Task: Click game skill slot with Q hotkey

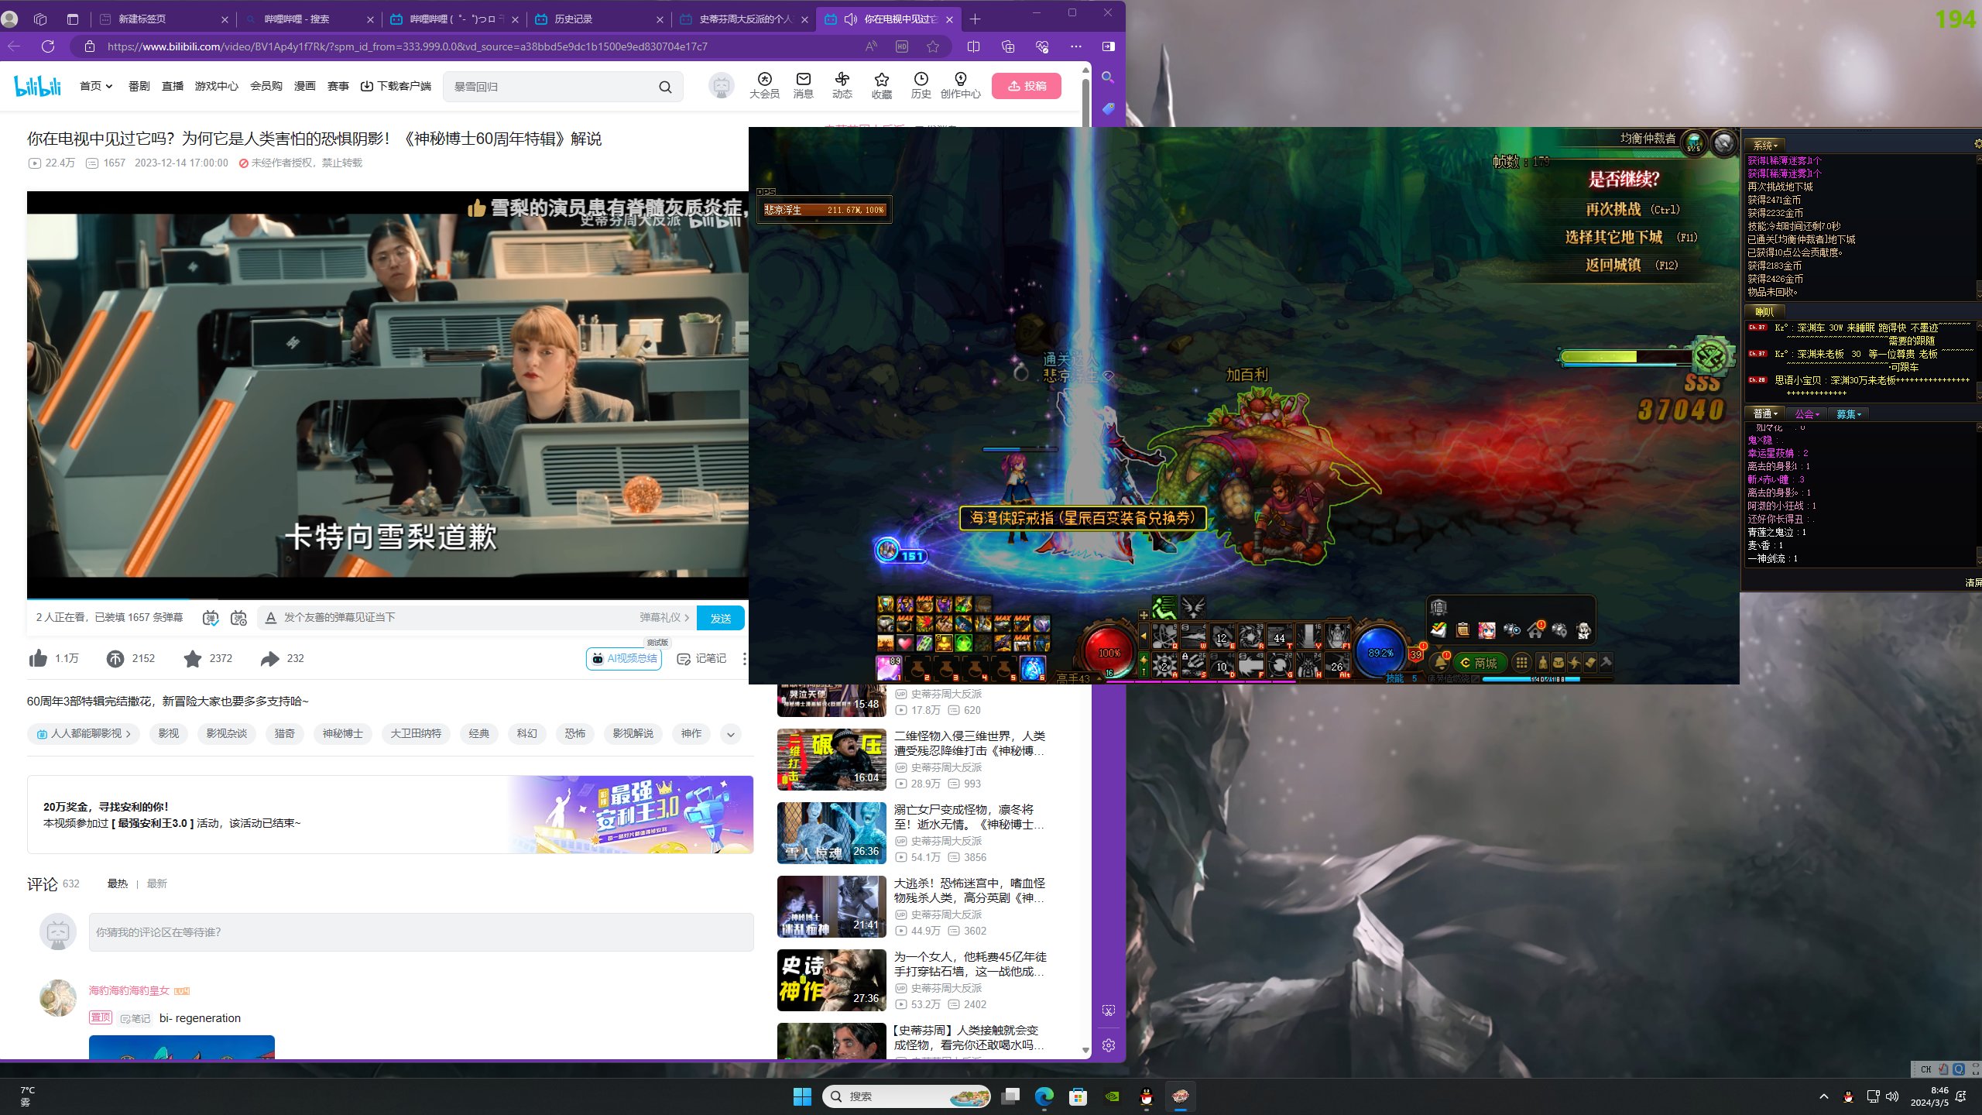Action: tap(1164, 636)
